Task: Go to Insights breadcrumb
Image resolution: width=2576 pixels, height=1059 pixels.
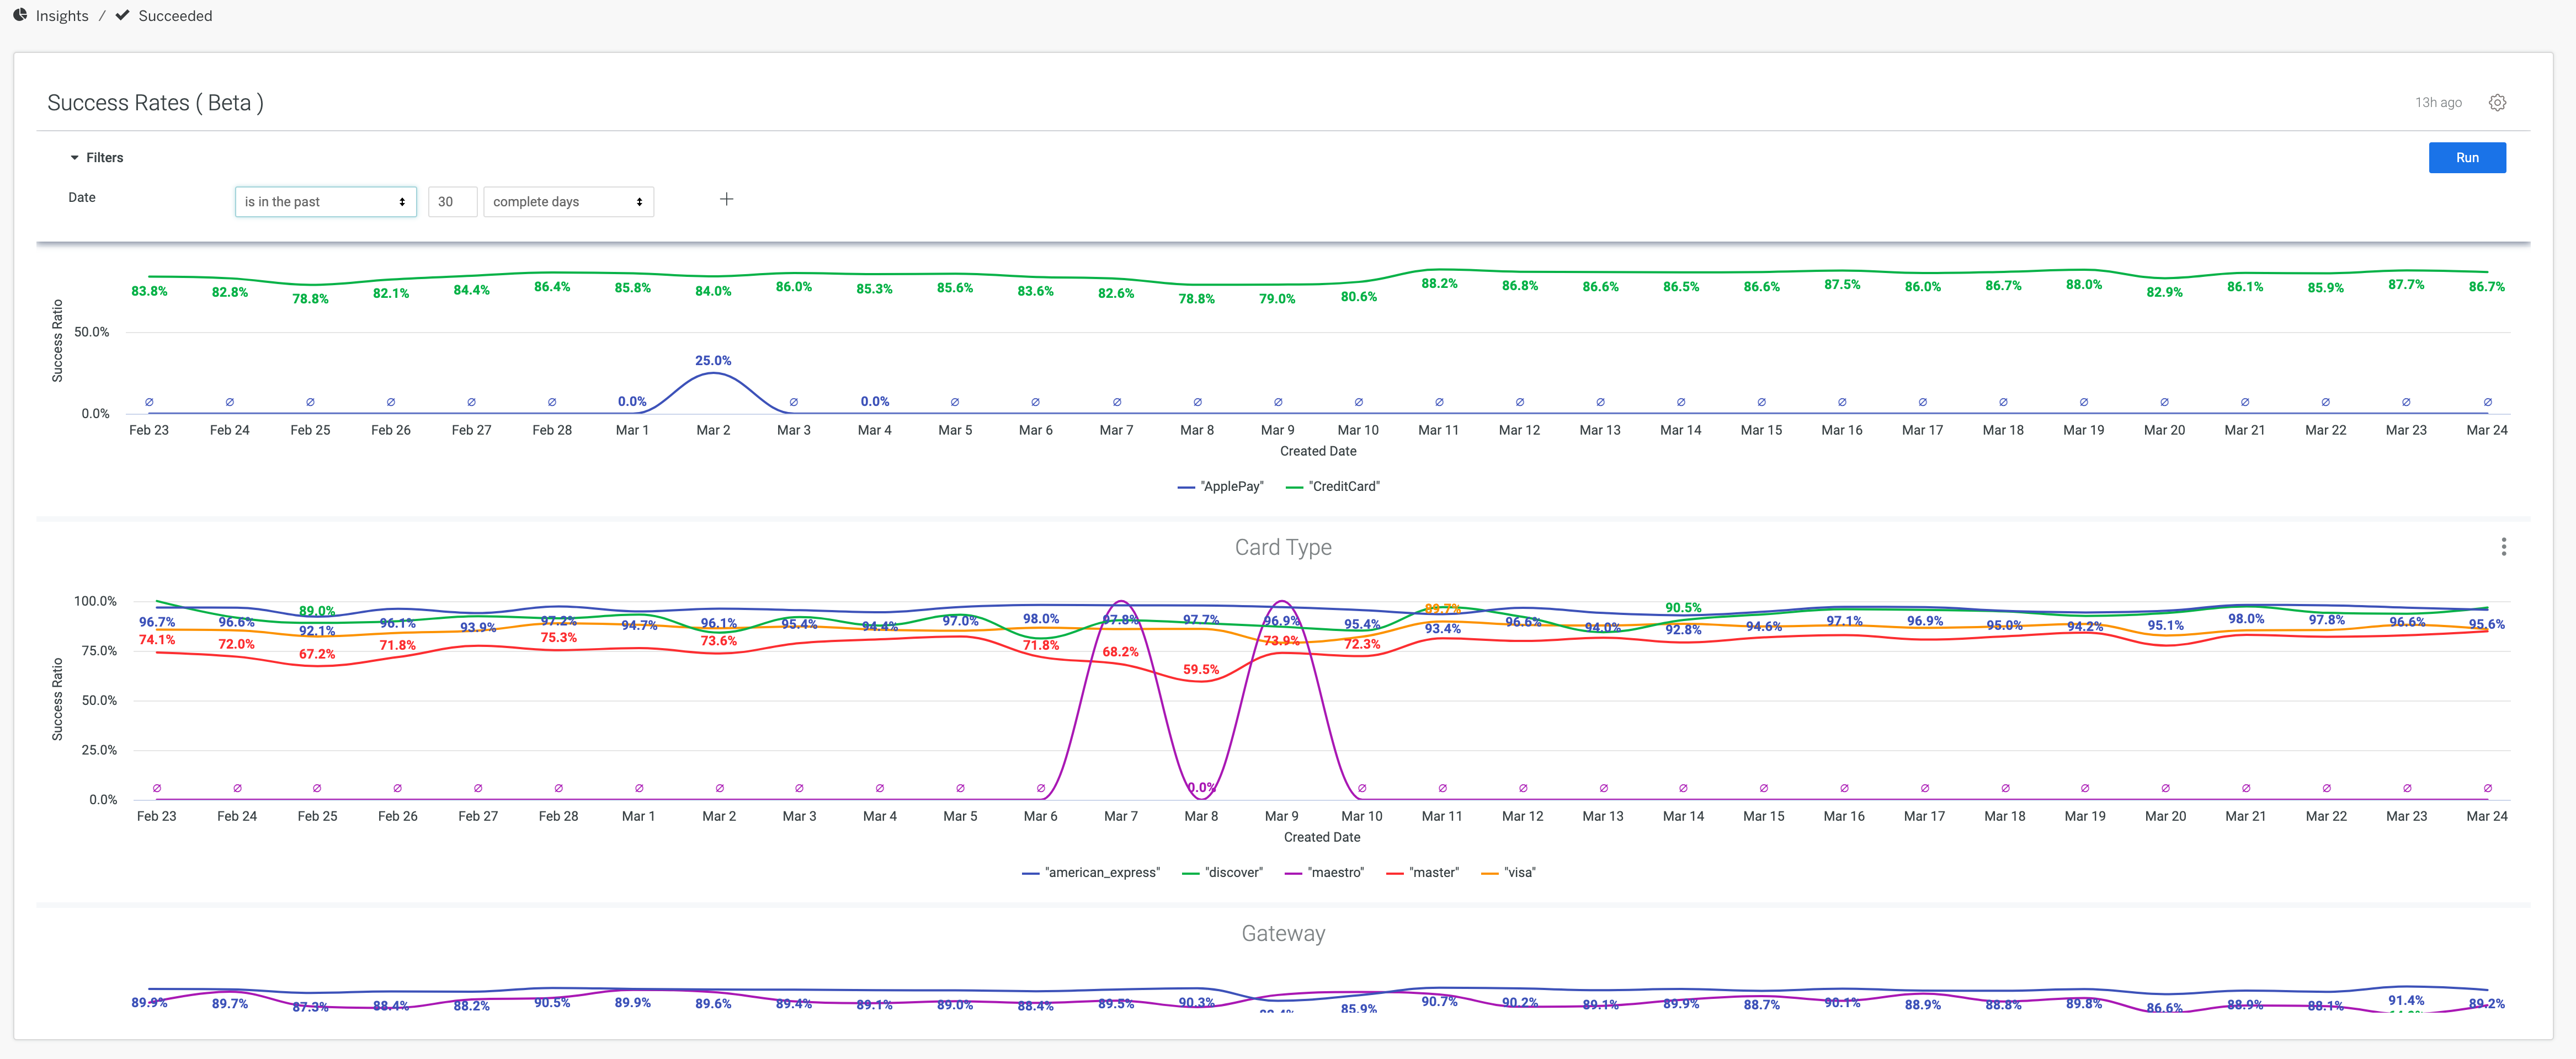Action: click(62, 16)
